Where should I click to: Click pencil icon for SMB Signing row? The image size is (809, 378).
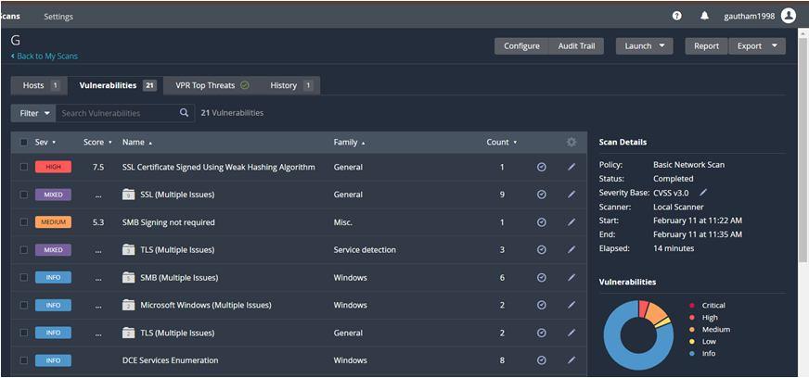(571, 222)
